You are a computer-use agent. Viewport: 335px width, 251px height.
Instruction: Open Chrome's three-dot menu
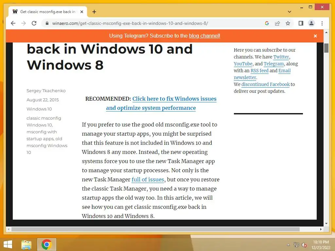pyautogui.click(x=322, y=23)
